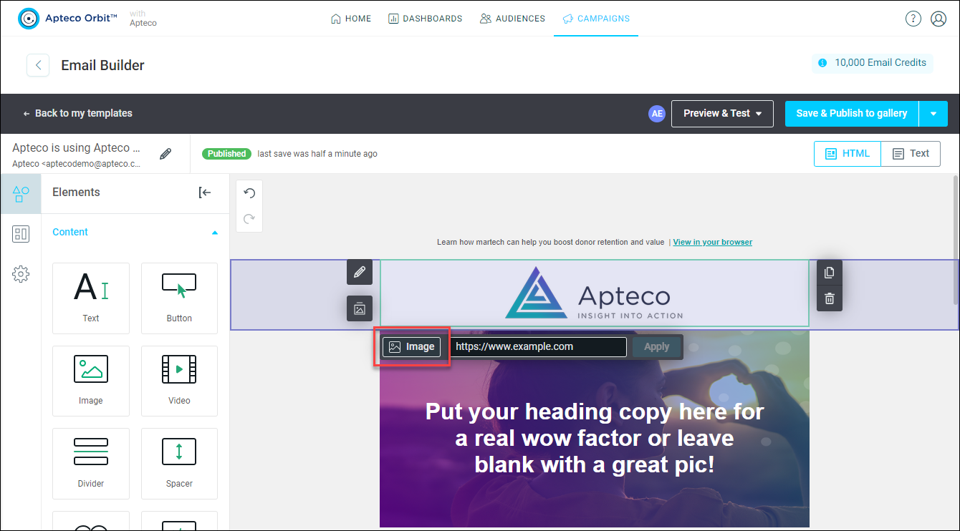Screen dimensions: 960x531
Task: Change block background image icon
Action: (x=360, y=308)
